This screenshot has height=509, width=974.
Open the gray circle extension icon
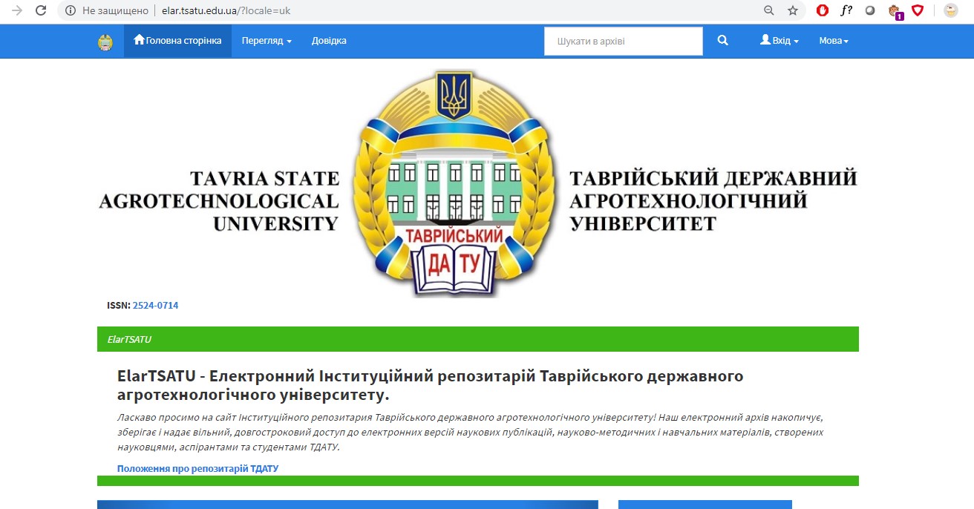pos(870,10)
